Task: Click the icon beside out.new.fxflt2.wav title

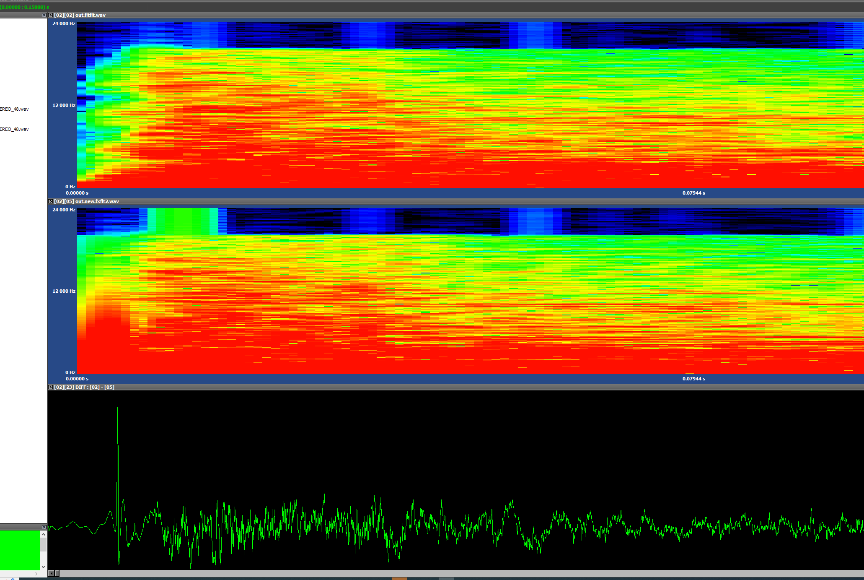Action: [x=50, y=201]
